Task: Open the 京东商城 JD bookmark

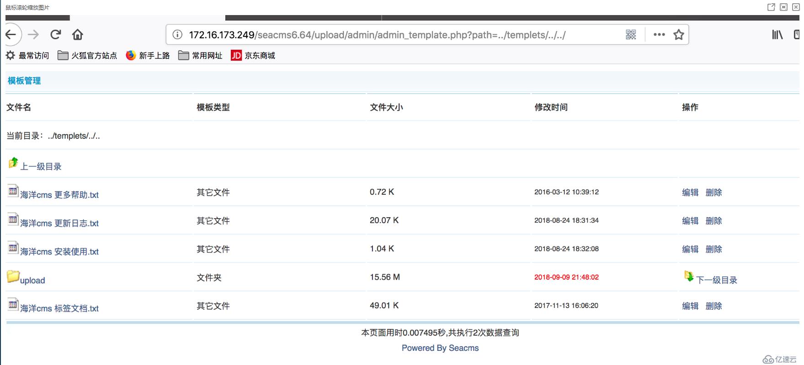Action: [x=253, y=56]
